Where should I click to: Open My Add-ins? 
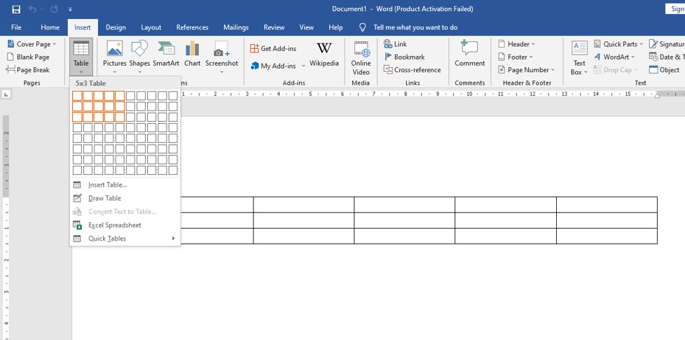tap(273, 66)
